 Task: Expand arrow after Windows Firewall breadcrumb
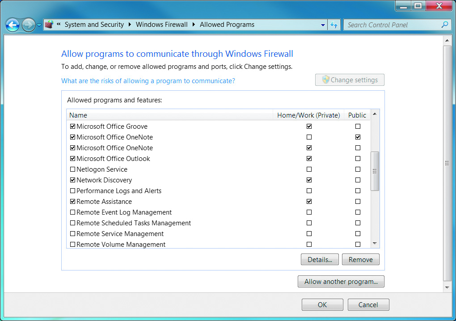pyautogui.click(x=194, y=25)
